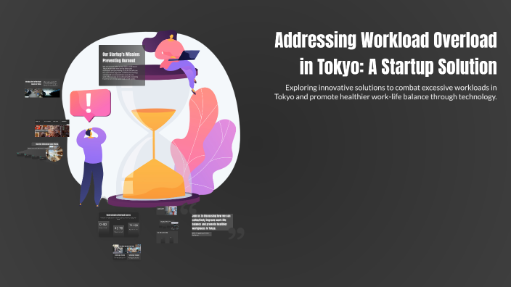511x287 pixels.
Task: Open the slide thumbnail with red Tokyo street photo
Action: coord(52,128)
